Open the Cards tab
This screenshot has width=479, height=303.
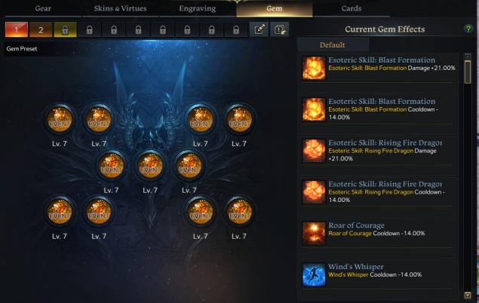click(352, 8)
